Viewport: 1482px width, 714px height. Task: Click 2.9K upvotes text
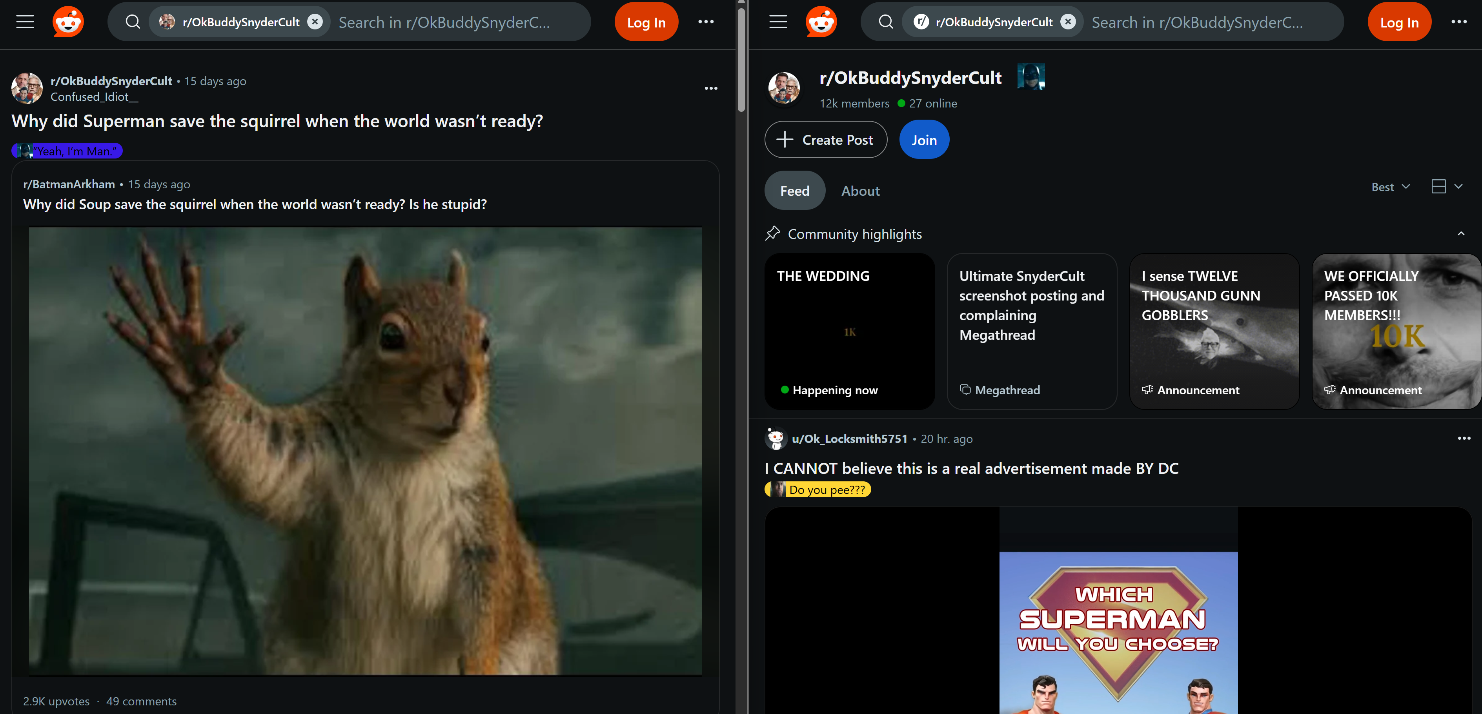pyautogui.click(x=56, y=701)
